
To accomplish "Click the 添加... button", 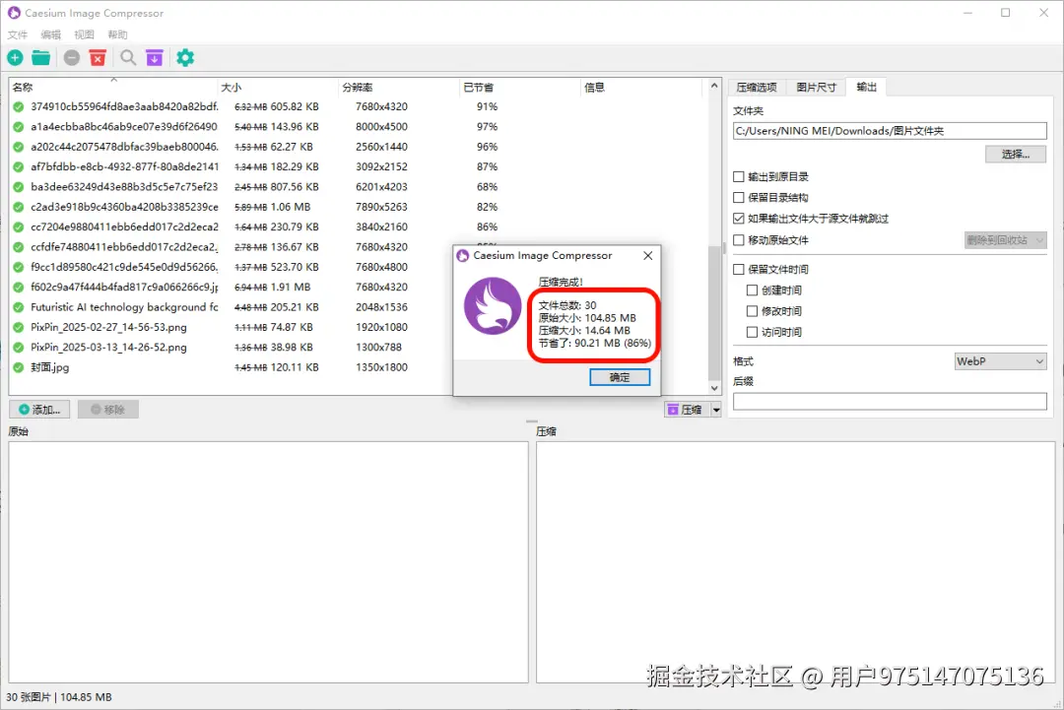I will coord(40,410).
